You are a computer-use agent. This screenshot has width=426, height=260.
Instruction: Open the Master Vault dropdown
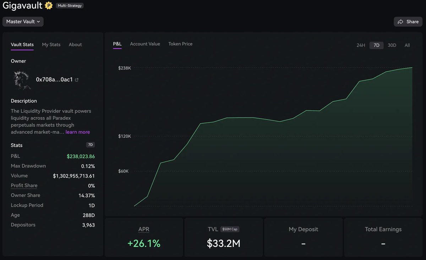click(23, 22)
